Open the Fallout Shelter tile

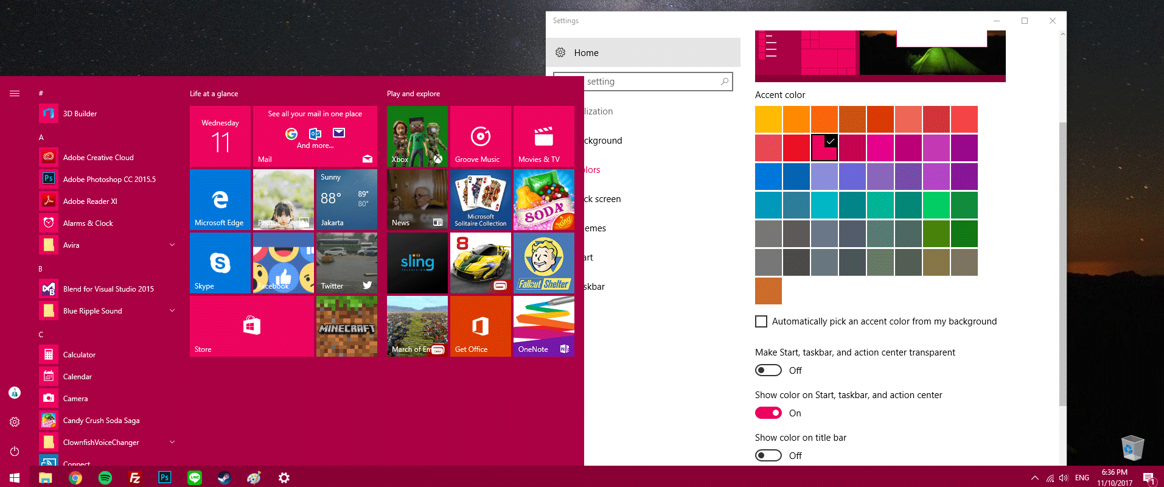[x=544, y=263]
